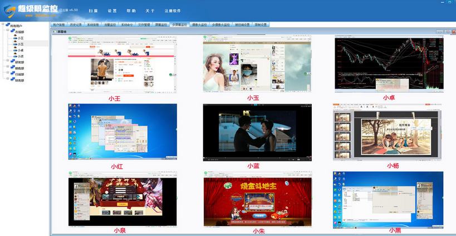Click the avatar icon of user 小卓

coord(15,50)
